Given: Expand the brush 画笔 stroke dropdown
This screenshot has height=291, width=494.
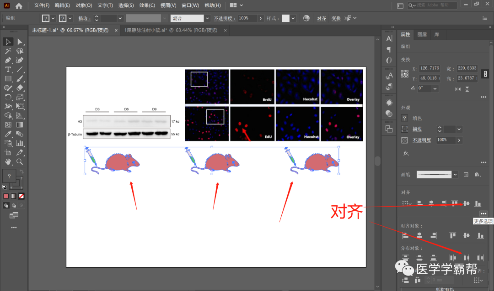Looking at the screenshot, I should pos(455,174).
